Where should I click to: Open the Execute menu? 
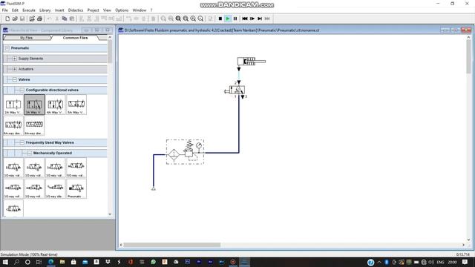(29, 10)
